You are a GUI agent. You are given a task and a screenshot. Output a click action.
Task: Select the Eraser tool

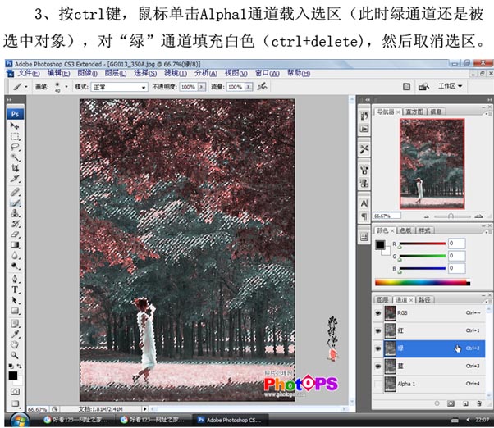tap(15, 234)
